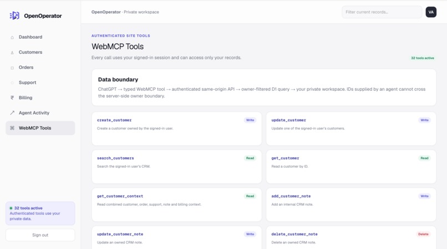Select the add_customer_note tool name
Viewport: 447px width, 249px height.
coord(291,196)
